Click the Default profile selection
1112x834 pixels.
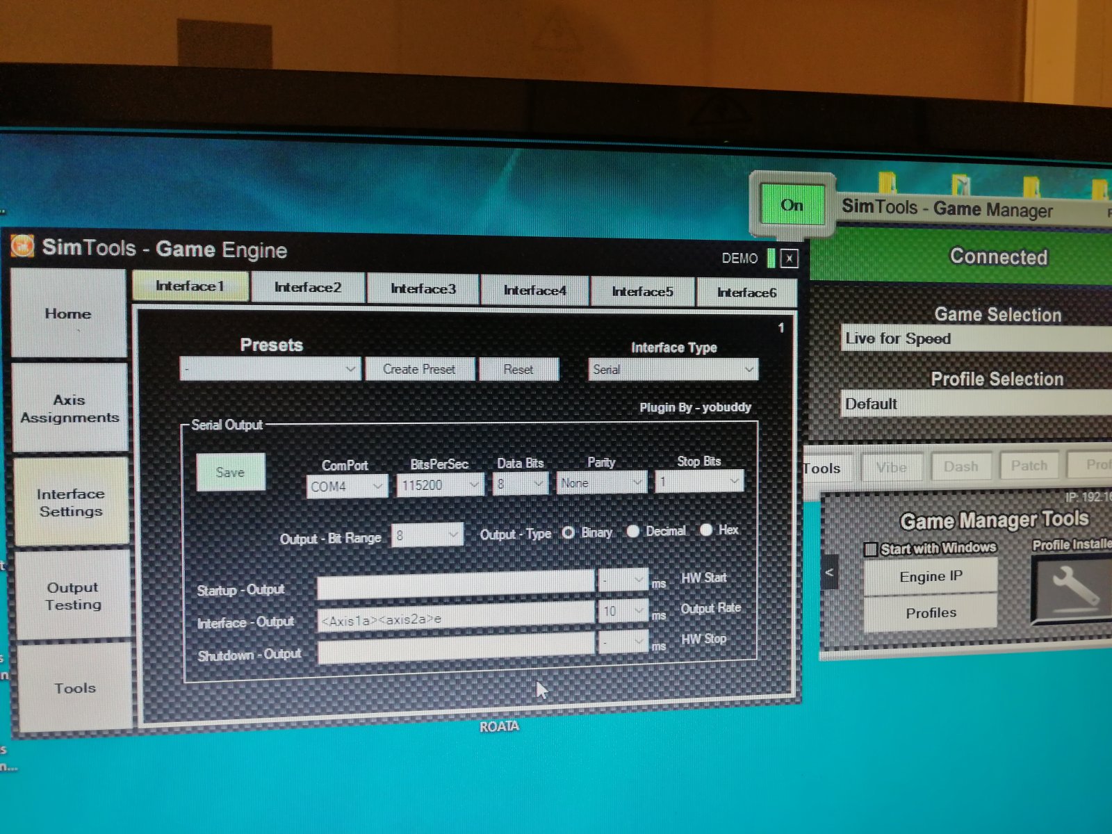(976, 403)
